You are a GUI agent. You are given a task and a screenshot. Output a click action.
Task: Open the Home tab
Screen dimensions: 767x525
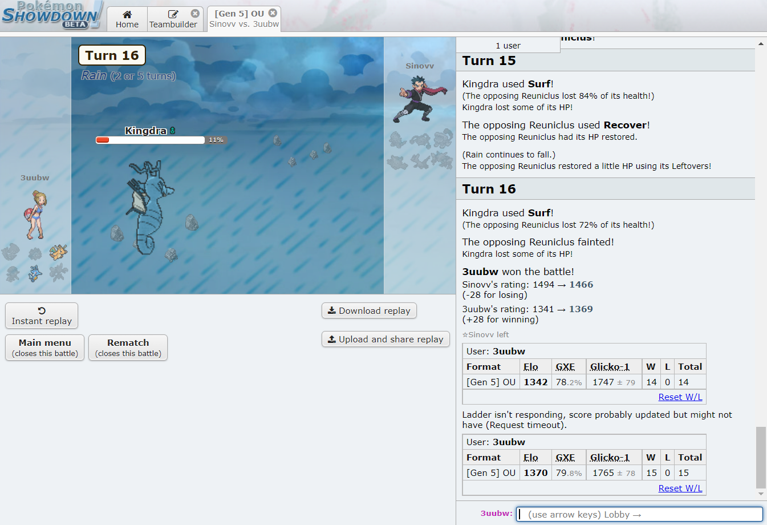127,19
